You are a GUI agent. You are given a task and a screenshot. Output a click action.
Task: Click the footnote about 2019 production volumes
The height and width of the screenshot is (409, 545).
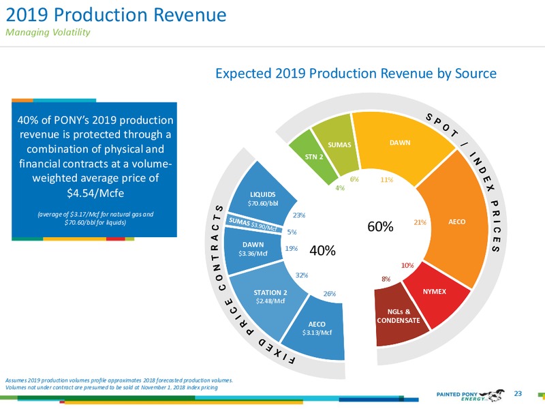click(119, 384)
